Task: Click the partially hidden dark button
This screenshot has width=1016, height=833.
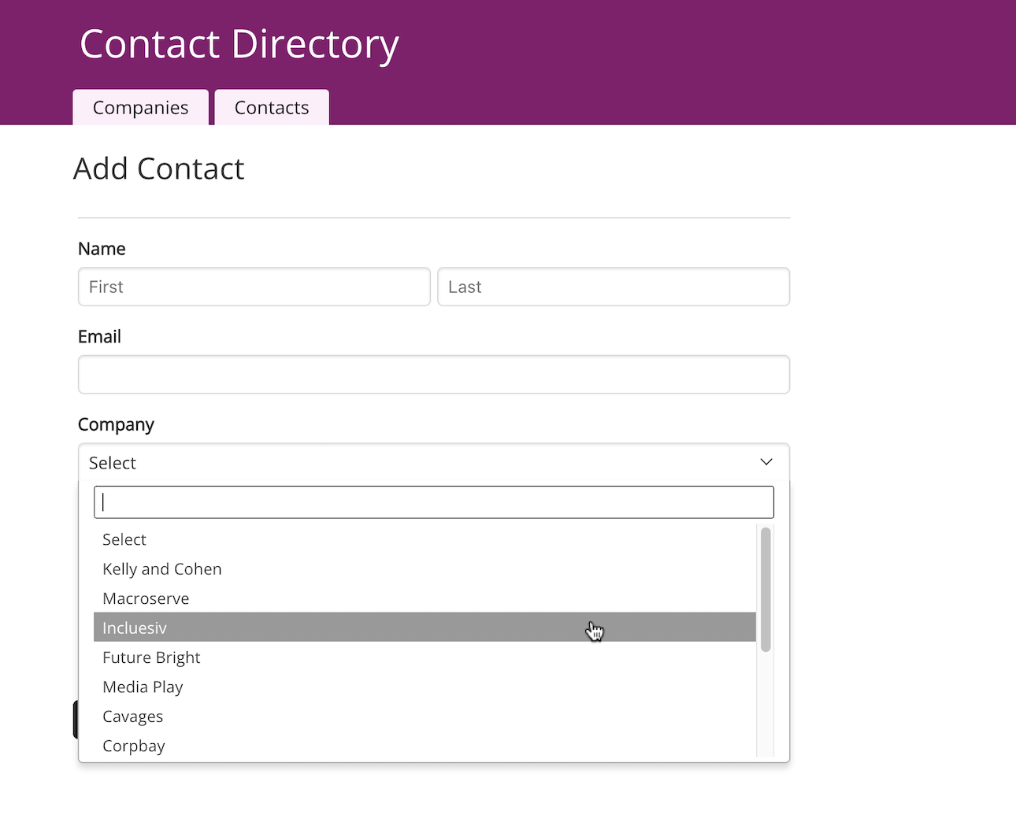Action: coord(76,719)
